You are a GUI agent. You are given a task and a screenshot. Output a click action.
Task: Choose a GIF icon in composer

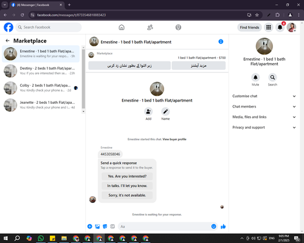(112, 227)
